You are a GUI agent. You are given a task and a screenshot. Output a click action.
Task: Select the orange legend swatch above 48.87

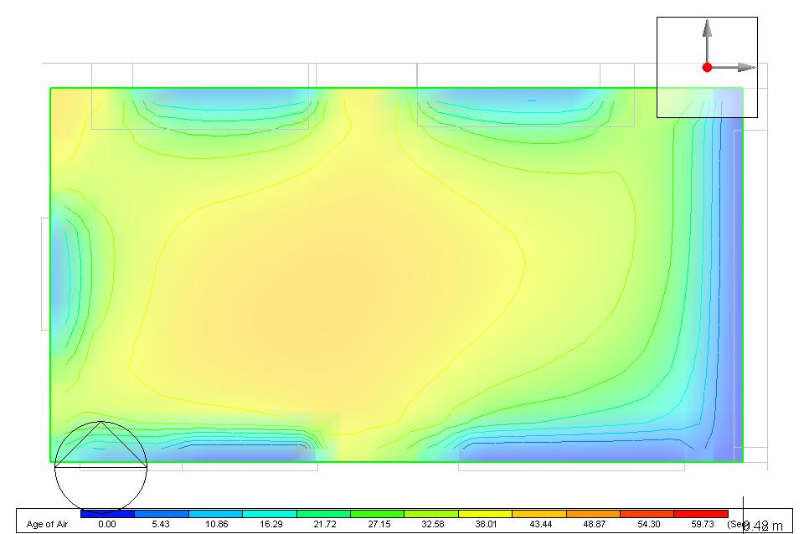point(593,514)
